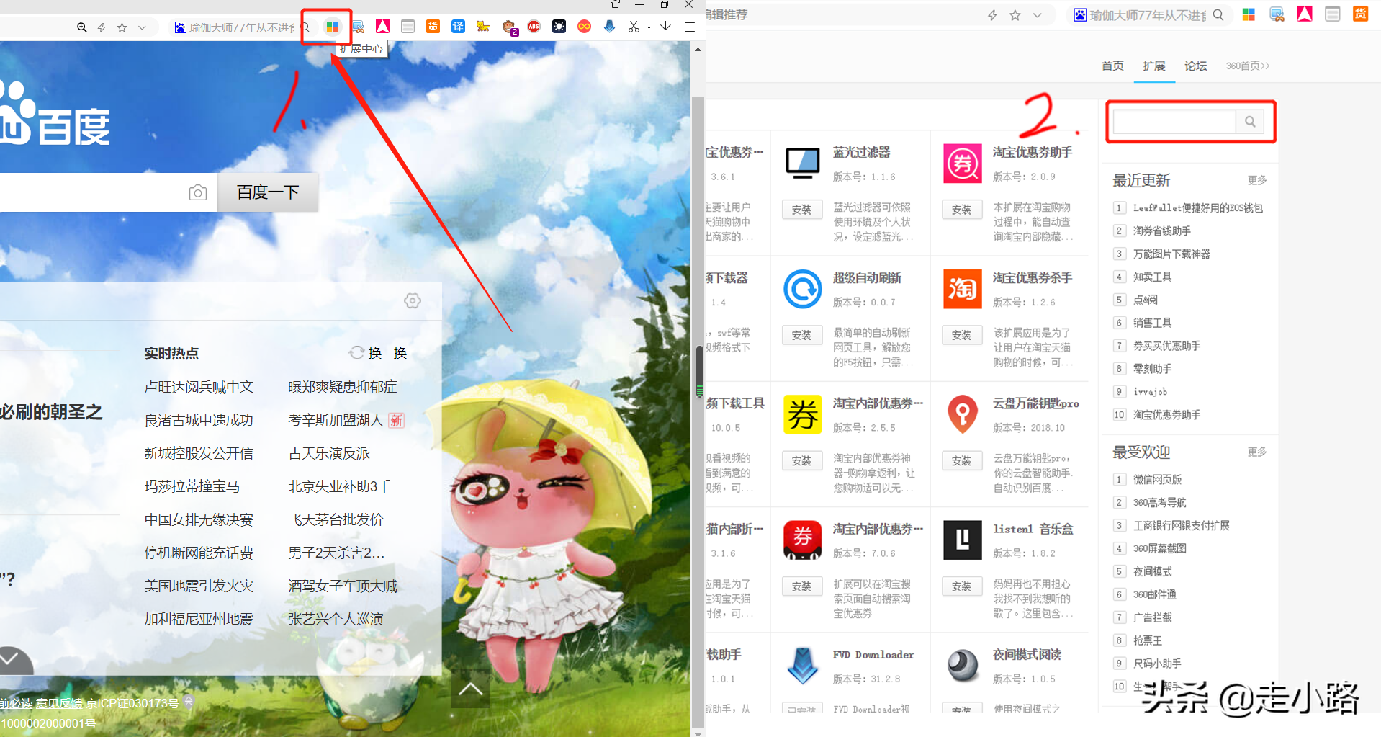Image resolution: width=1381 pixels, height=737 pixels.
Task: Click the red infinity extension icon
Action: click(584, 27)
